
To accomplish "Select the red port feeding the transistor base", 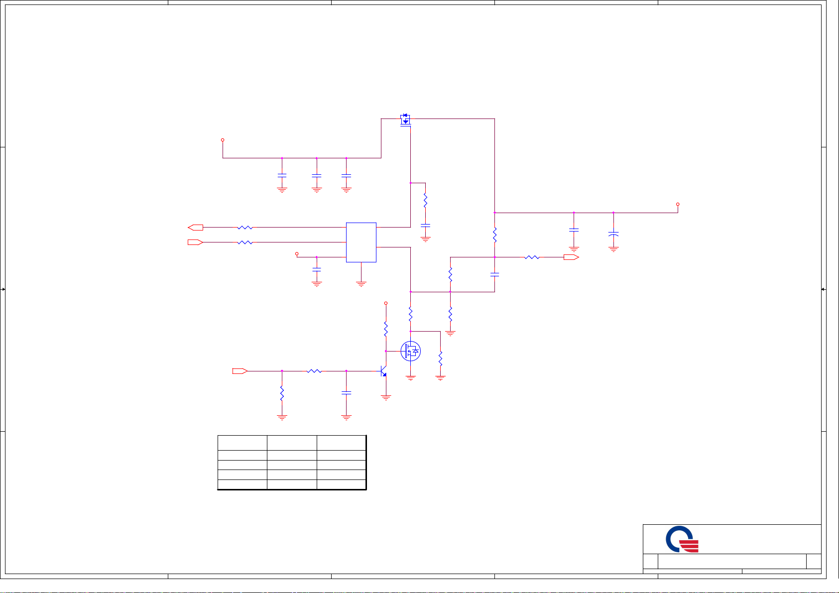I will pos(240,371).
